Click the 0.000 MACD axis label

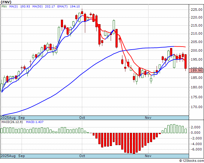pos(196,133)
